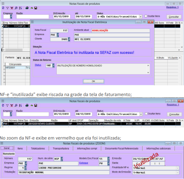Click the remove filter icon in top toolbar
The height and width of the screenshot is (179, 184).
12,8
